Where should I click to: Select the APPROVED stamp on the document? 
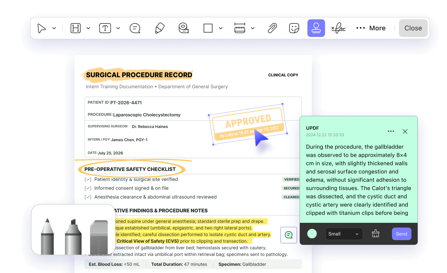pyautogui.click(x=248, y=124)
